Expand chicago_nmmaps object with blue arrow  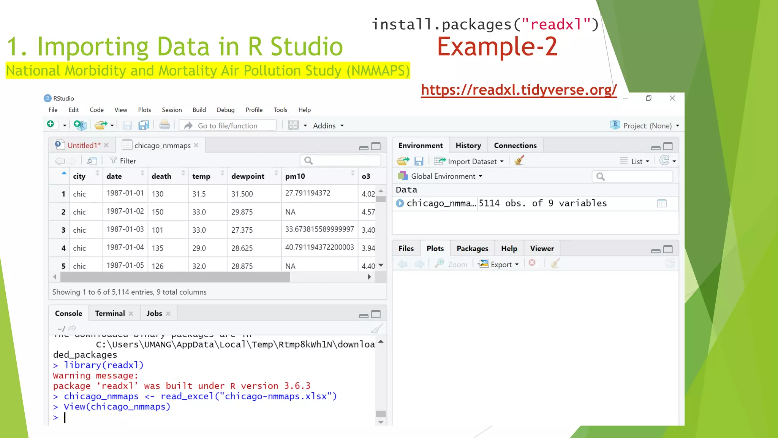tap(400, 203)
